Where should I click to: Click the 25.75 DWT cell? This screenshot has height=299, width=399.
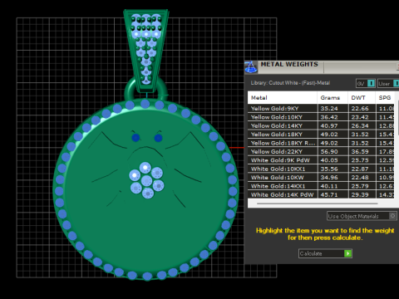click(x=362, y=160)
